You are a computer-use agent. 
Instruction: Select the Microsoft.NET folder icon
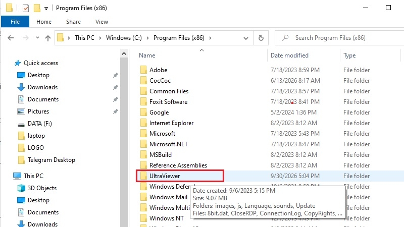point(143,144)
